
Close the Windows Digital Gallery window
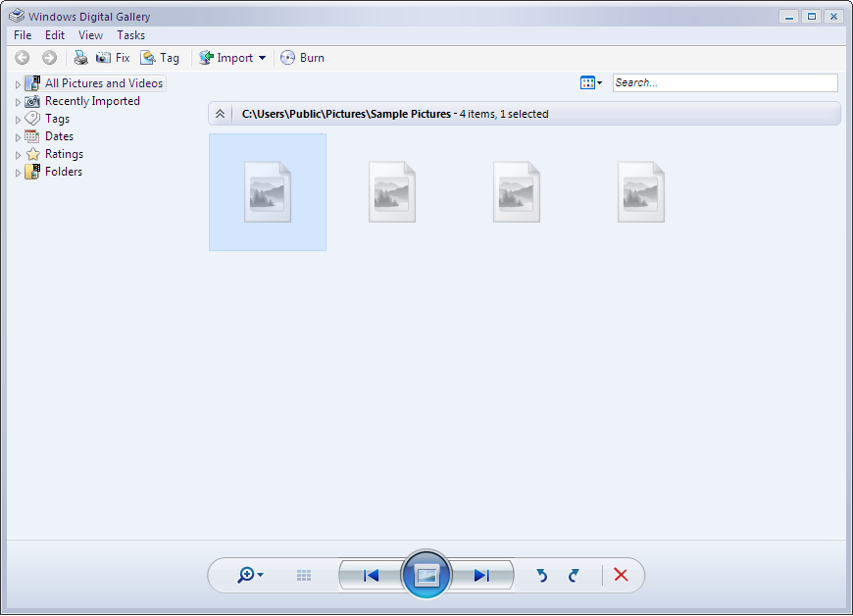pyautogui.click(x=833, y=17)
